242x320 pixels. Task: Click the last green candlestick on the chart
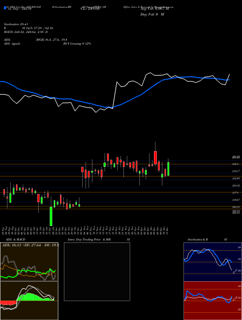(168, 169)
